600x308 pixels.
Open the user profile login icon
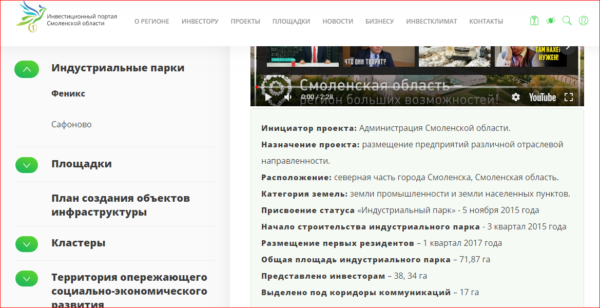[x=584, y=21]
